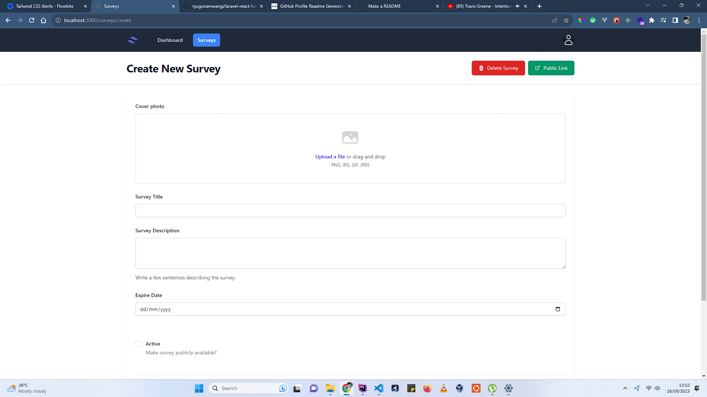Click inside the Survey Title field
This screenshot has height=397, width=707.
click(350, 211)
